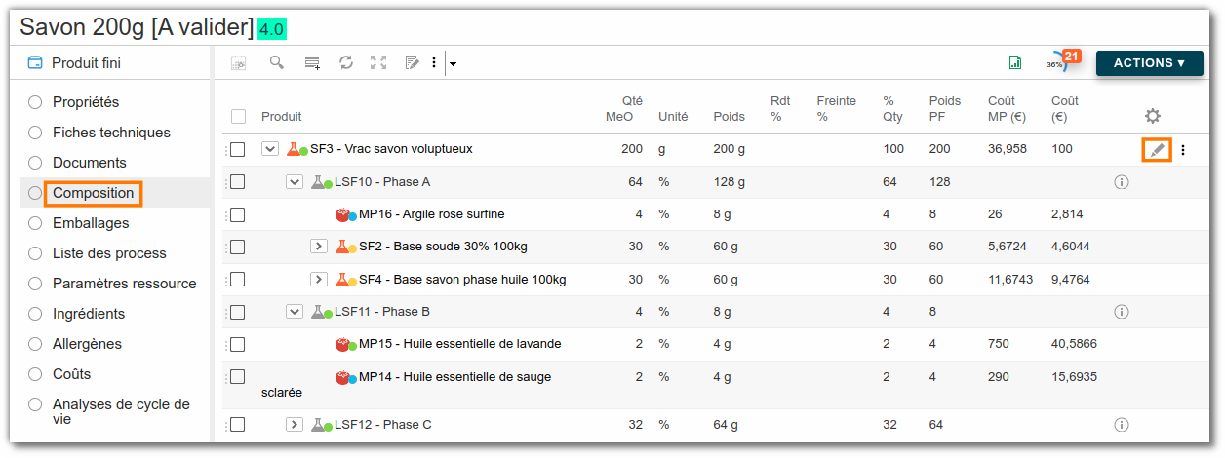Click the info icon on LSF10 row
This screenshot has height=458, width=1225.
click(x=1122, y=182)
